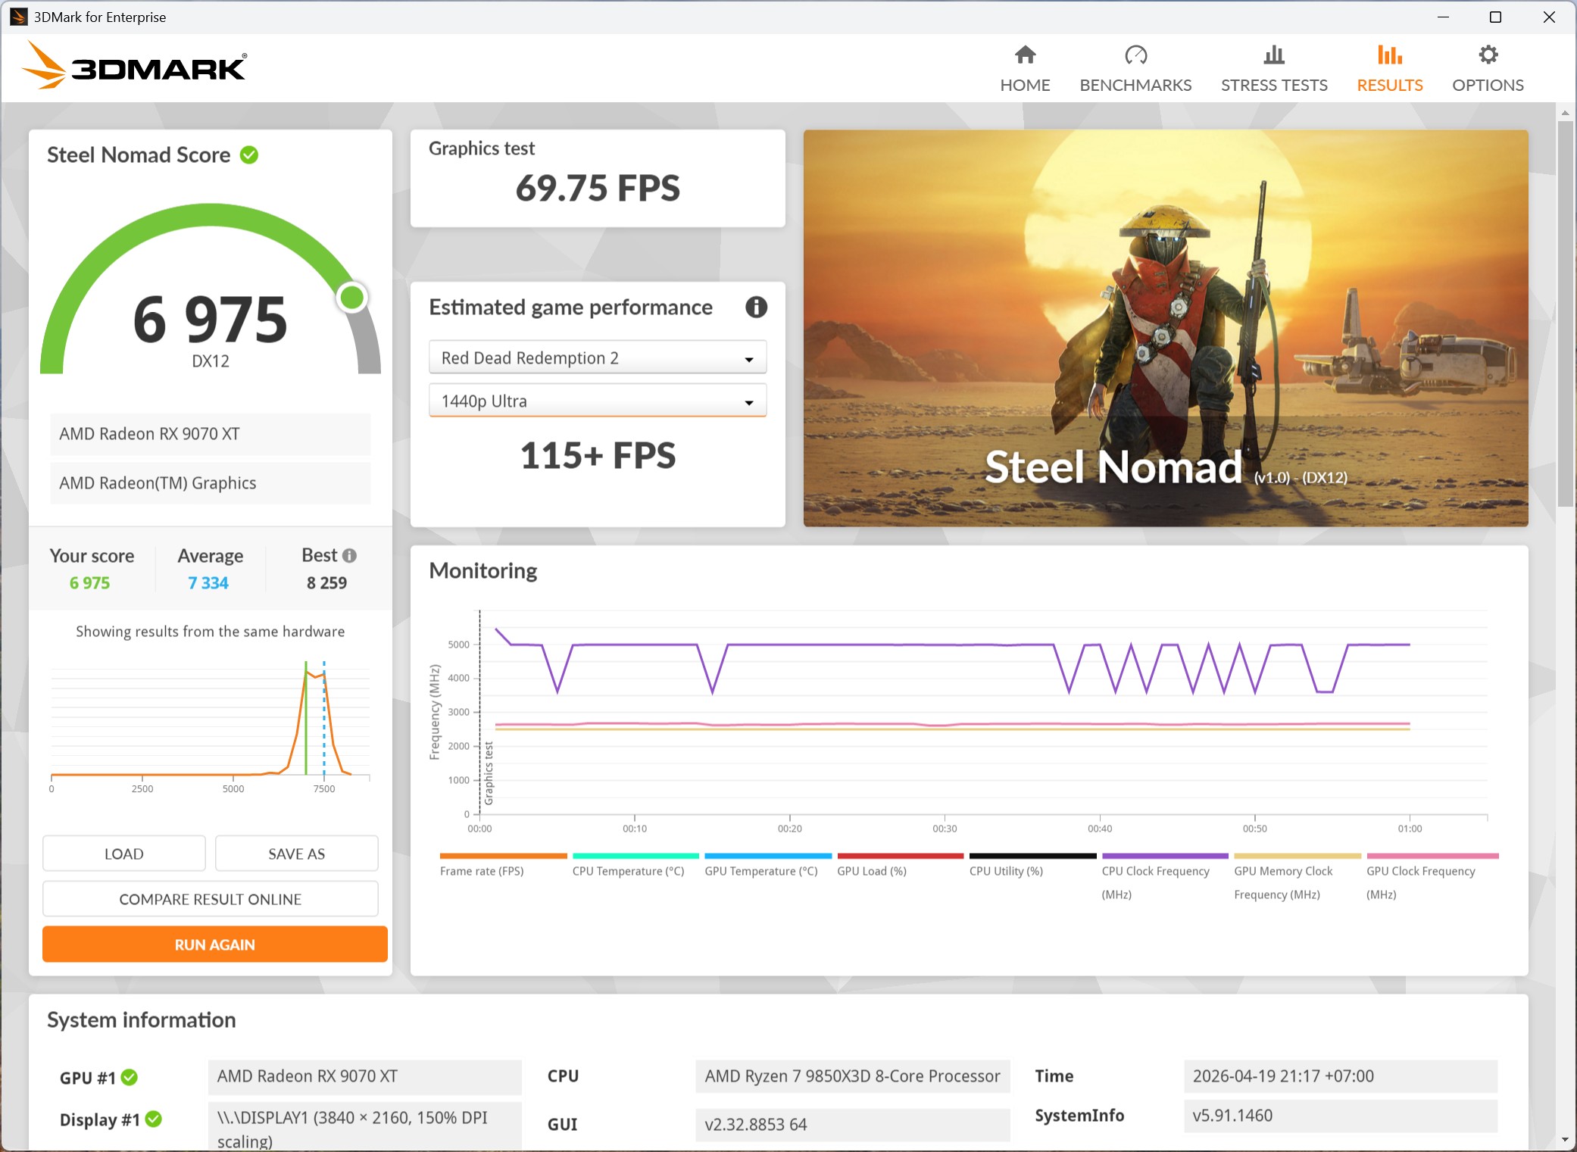Click the RUN AGAIN button
This screenshot has width=1577, height=1152.
214,944
